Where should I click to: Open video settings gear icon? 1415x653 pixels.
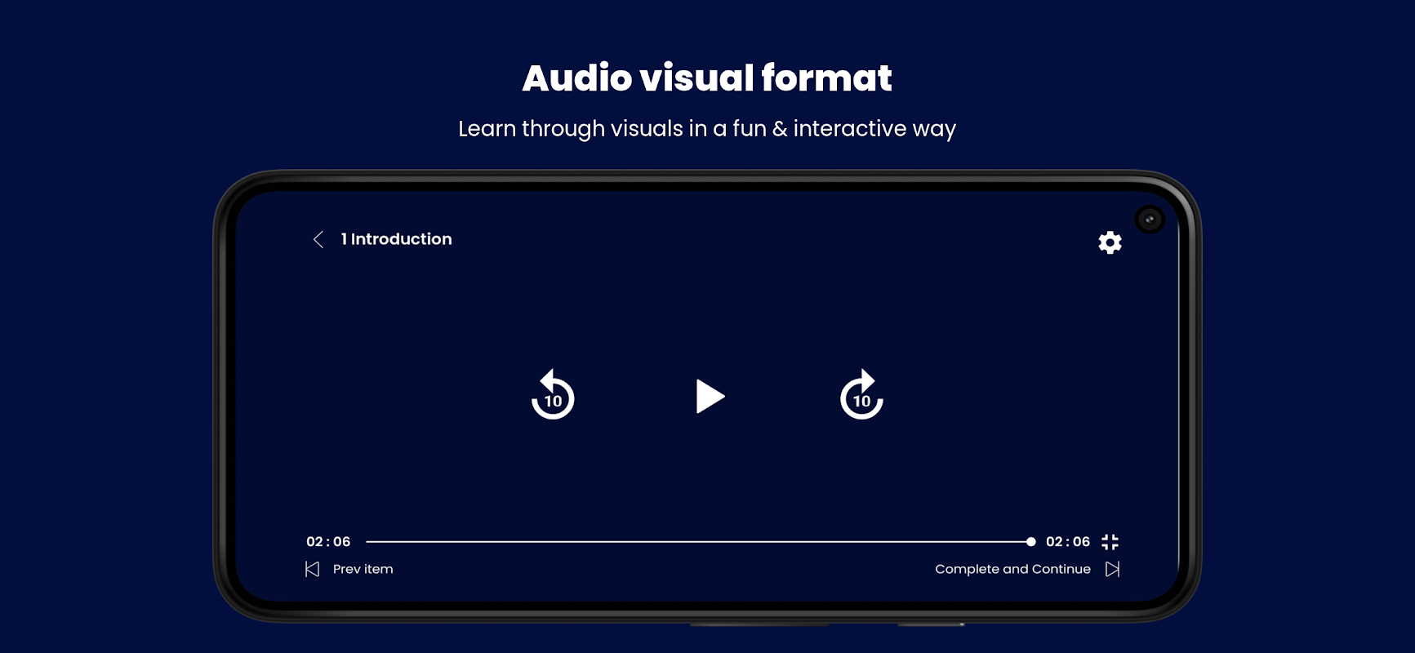coord(1110,242)
